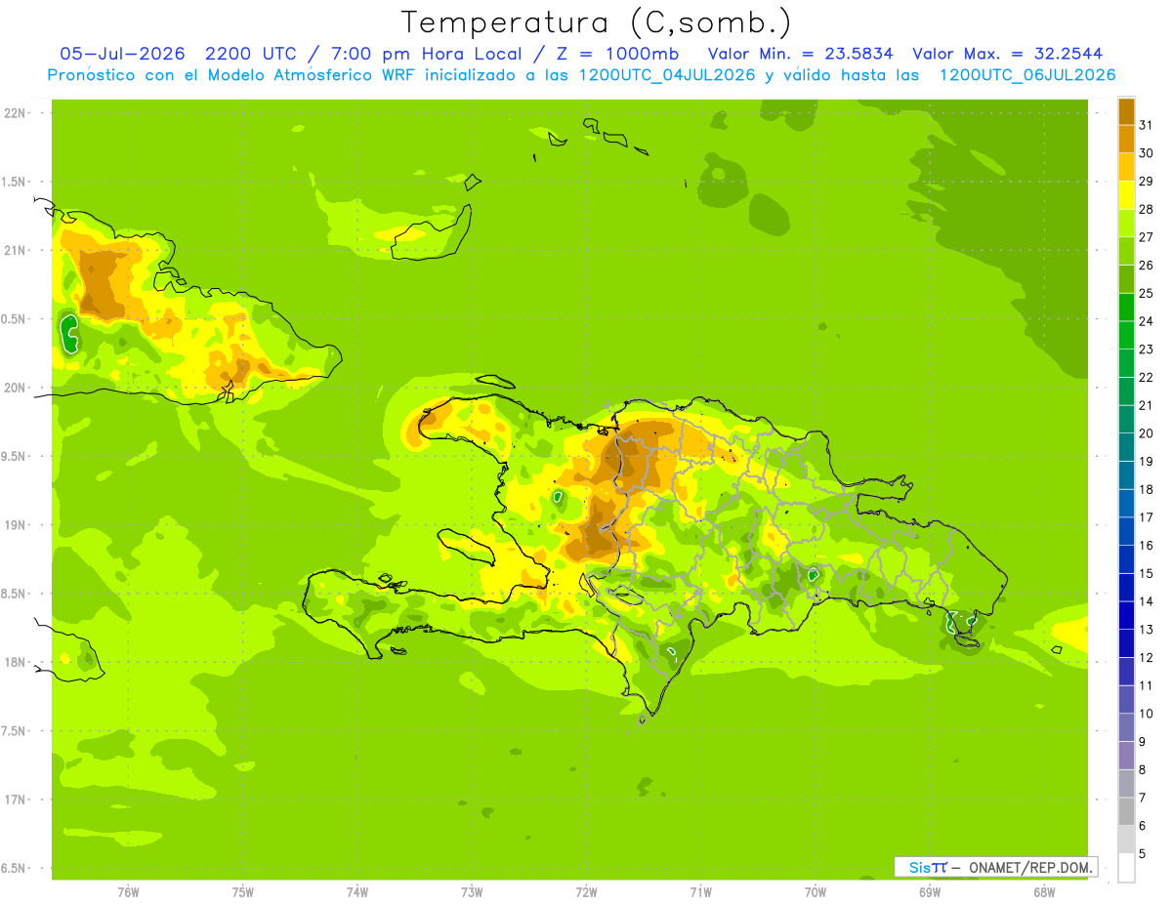
Task: Click the '69W' longitude label
Action: click(930, 891)
